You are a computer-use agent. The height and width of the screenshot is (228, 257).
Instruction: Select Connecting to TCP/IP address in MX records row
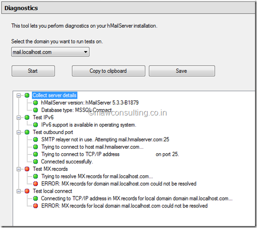tap(137, 198)
